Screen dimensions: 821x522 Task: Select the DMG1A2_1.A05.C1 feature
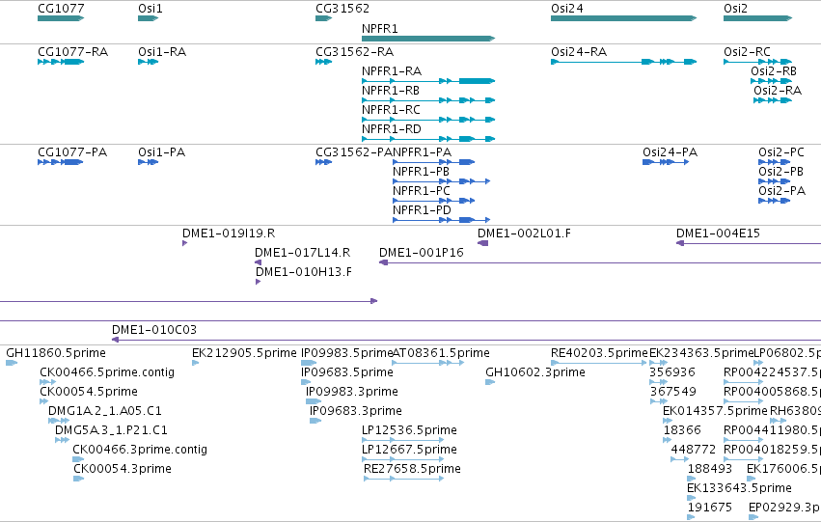[59, 421]
